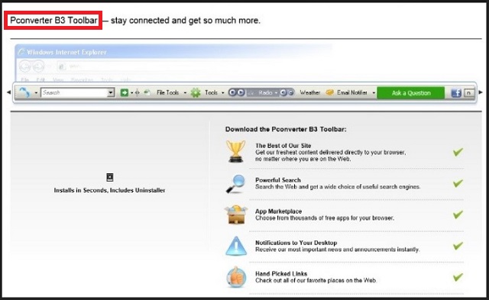Viewport: 489px width, 300px height.
Task: Open the File Tools toolbar menu
Action: point(168,92)
